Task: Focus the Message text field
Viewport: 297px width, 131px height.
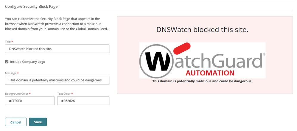Action: coord(57,80)
